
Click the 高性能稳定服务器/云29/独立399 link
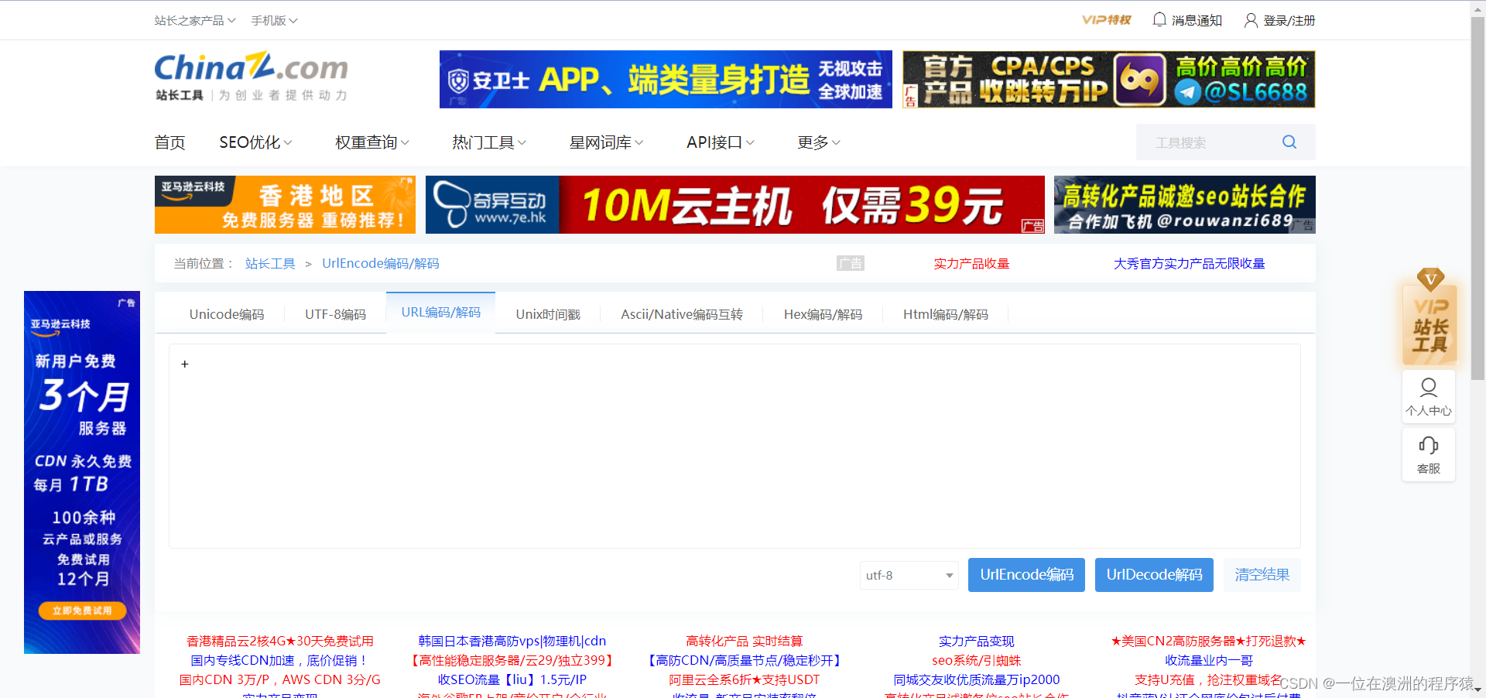(512, 661)
